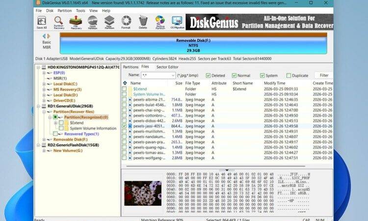Switch to the Partitions tab

click(x=131, y=67)
